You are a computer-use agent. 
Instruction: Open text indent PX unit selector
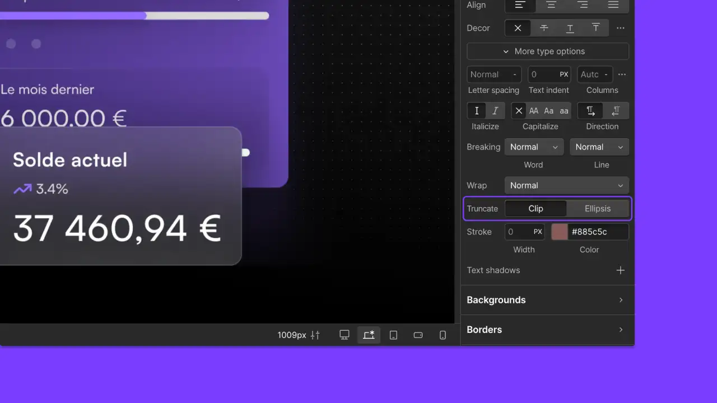tap(564, 74)
